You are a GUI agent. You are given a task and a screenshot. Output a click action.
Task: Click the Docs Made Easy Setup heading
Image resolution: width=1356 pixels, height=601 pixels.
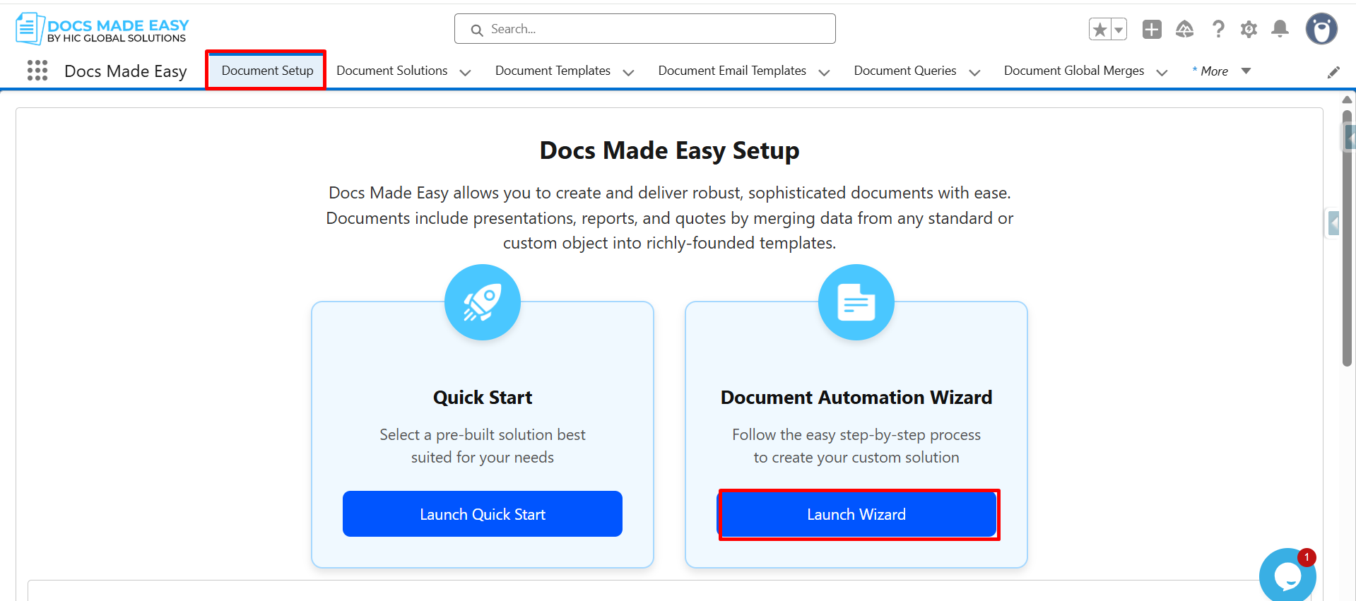coord(669,150)
